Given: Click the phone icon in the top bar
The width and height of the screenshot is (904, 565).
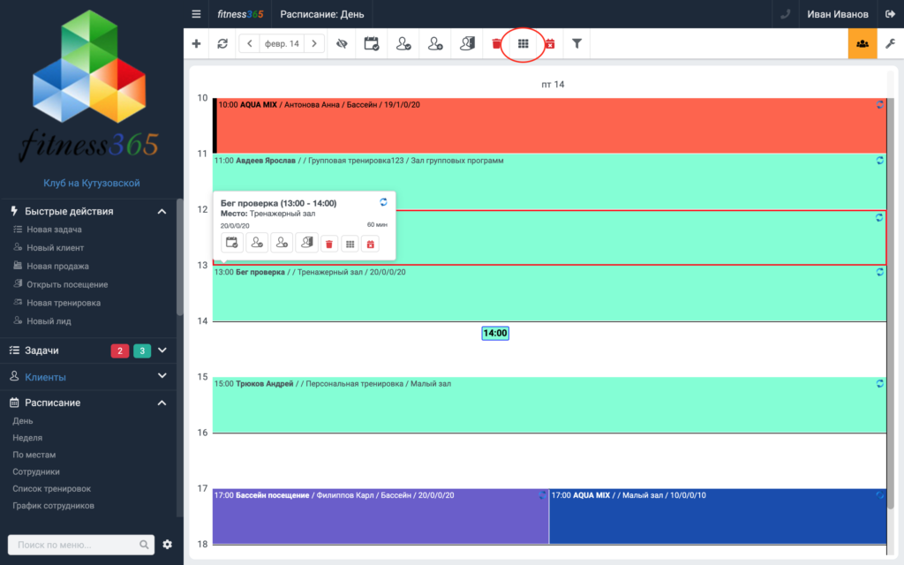Looking at the screenshot, I should (x=785, y=14).
